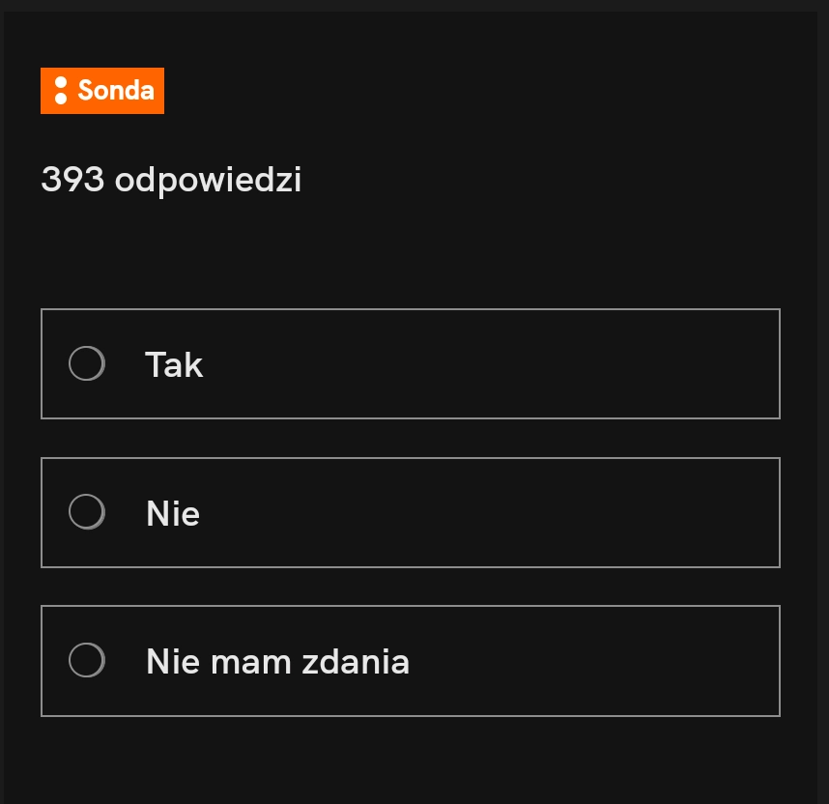Click the Tak answer text
The image size is (829, 804).
[x=174, y=365]
